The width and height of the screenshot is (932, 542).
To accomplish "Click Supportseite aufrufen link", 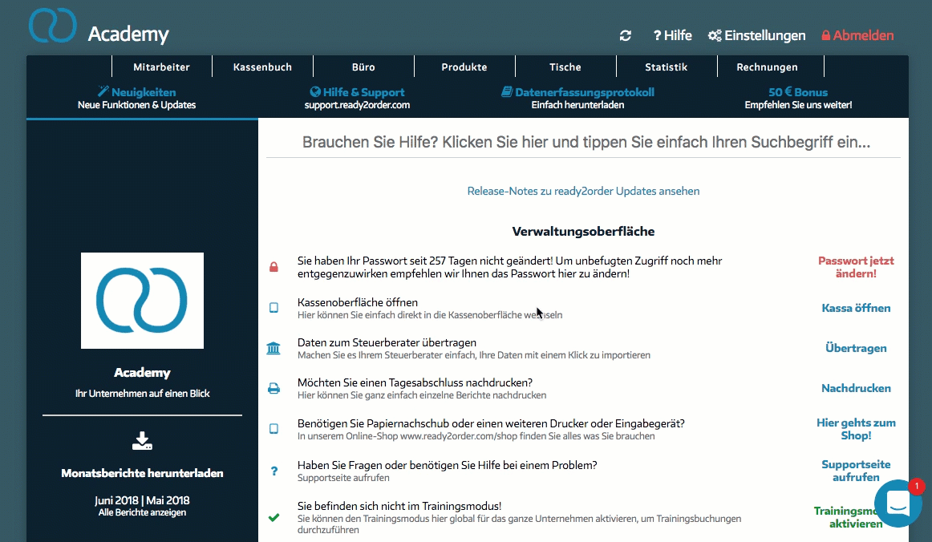I will 856,471.
